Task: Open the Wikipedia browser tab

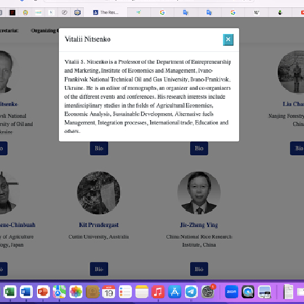Action: [x=256, y=12]
